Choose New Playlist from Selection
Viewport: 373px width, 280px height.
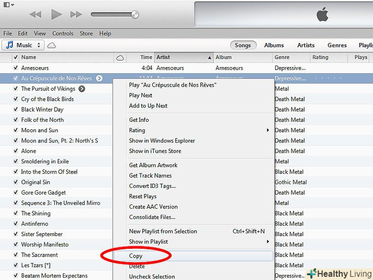[x=193, y=231]
